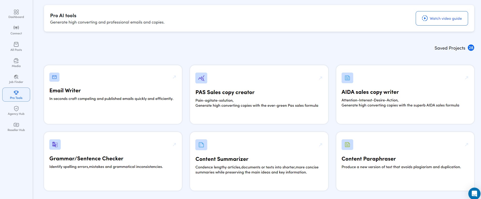Open the arrow on Email Writer card

174,77
